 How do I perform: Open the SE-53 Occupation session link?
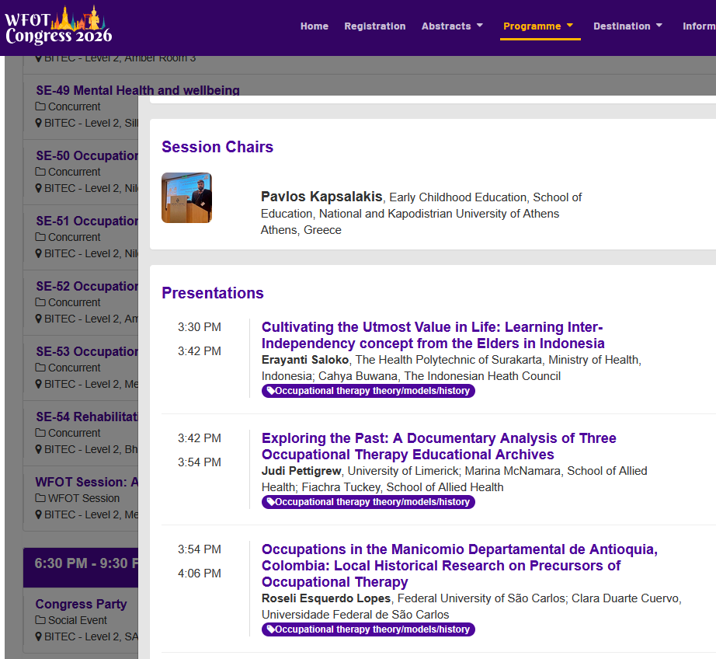pyautogui.click(x=87, y=351)
